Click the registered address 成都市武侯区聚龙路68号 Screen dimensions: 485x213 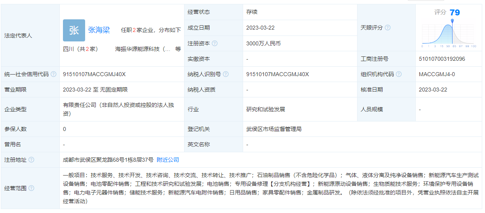point(108,160)
